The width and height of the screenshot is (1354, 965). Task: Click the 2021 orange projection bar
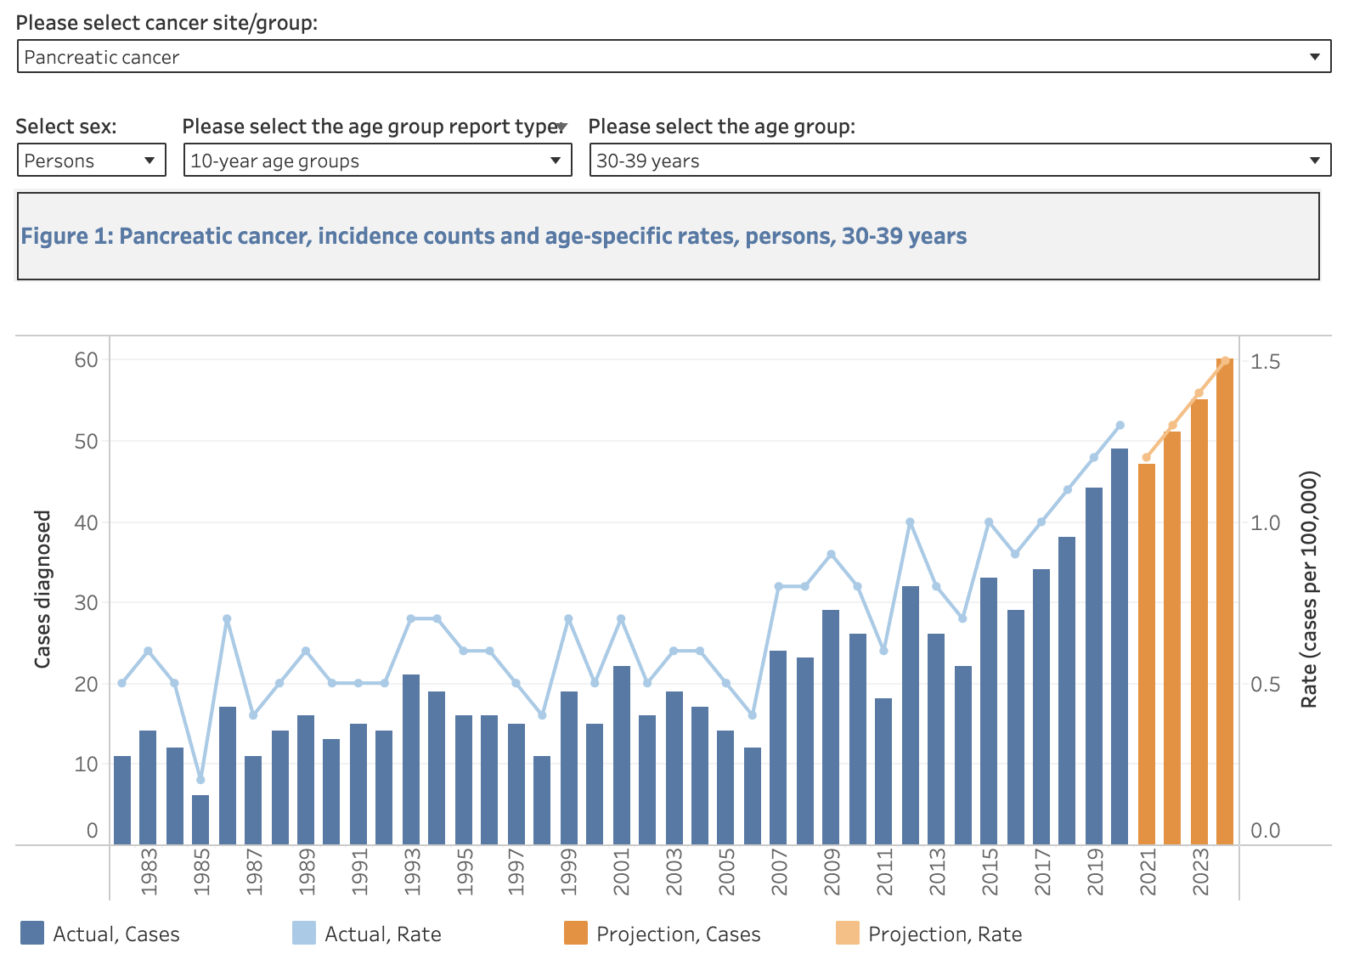1147,654
